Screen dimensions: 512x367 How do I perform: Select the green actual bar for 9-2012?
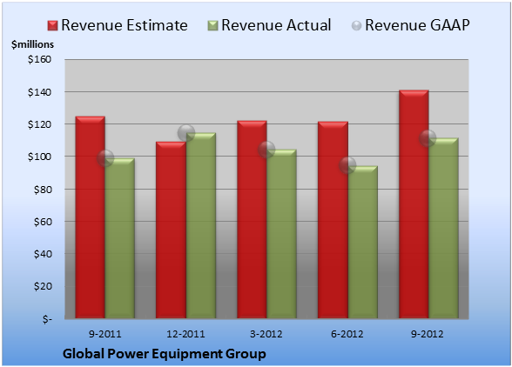click(x=443, y=228)
